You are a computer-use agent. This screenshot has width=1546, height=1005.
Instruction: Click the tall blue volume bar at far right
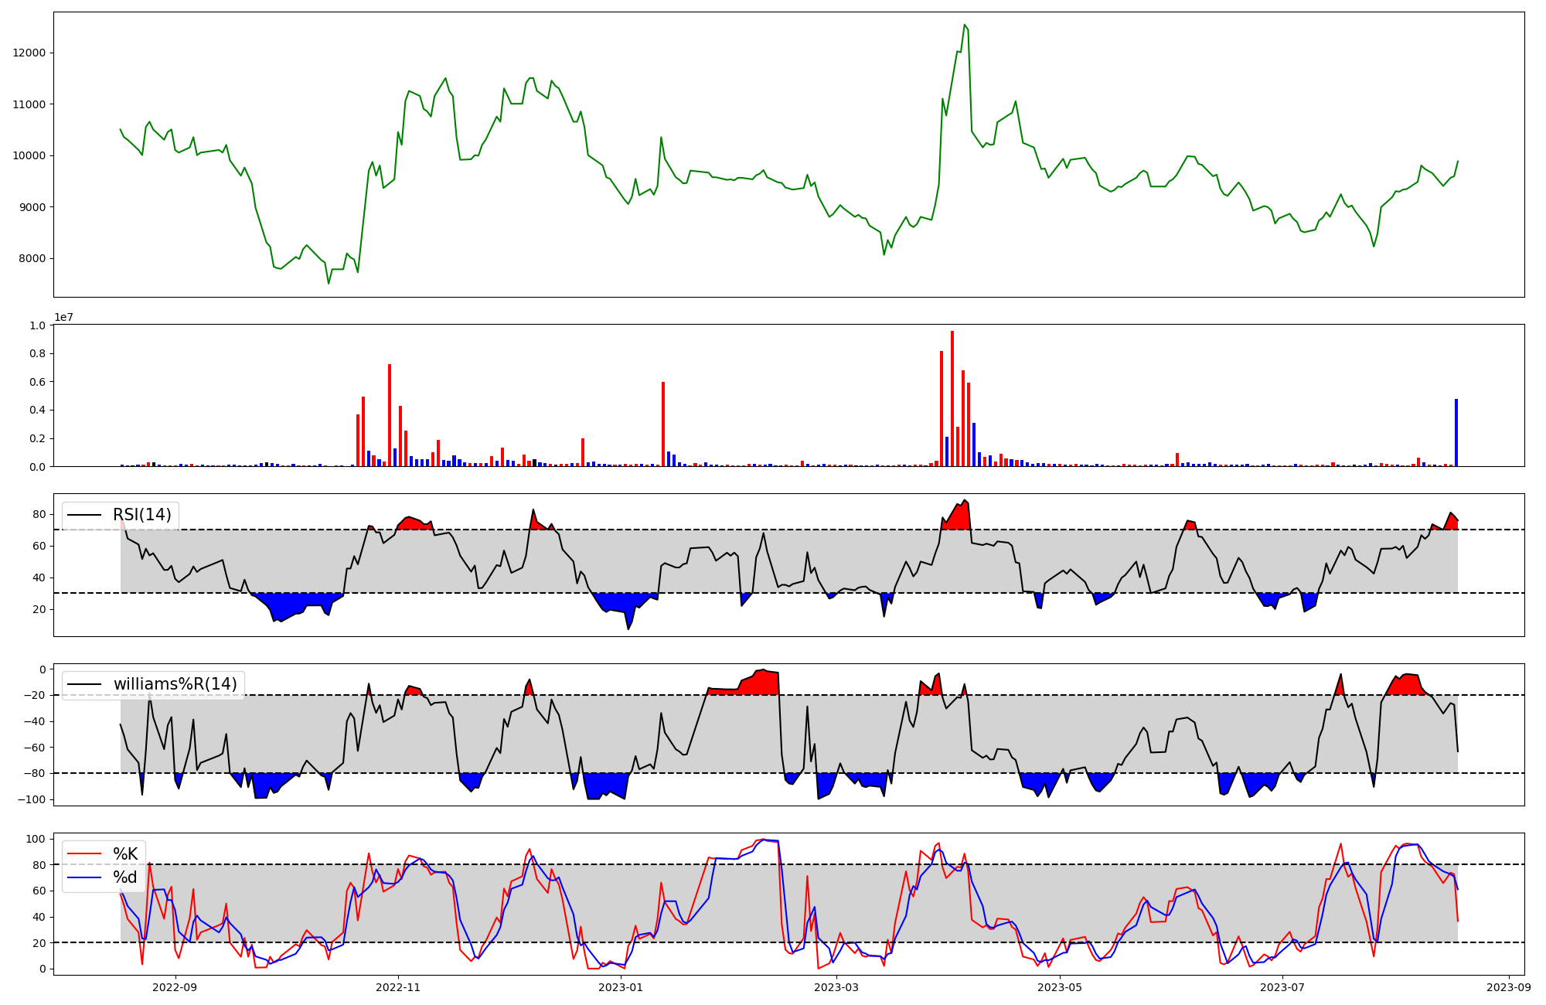click(x=1456, y=433)
